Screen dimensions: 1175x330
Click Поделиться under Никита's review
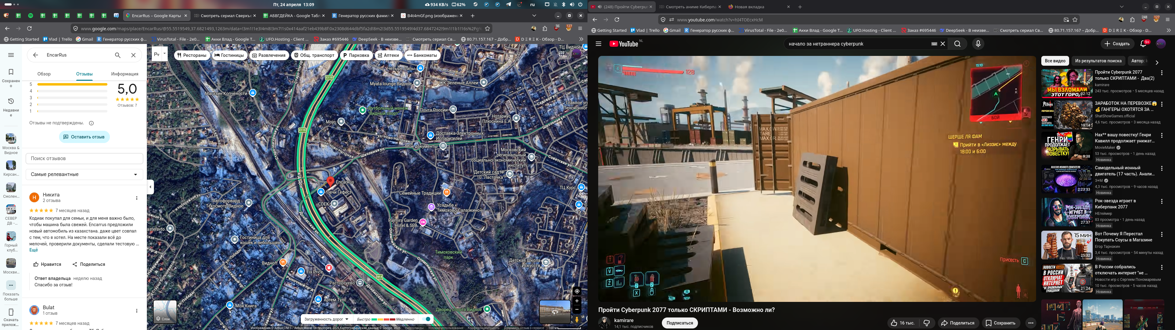pos(88,264)
